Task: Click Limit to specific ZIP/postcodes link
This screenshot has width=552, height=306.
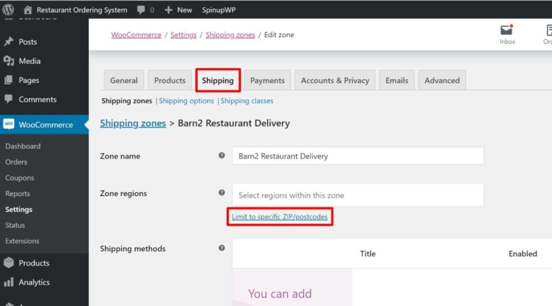Action: [x=279, y=217]
